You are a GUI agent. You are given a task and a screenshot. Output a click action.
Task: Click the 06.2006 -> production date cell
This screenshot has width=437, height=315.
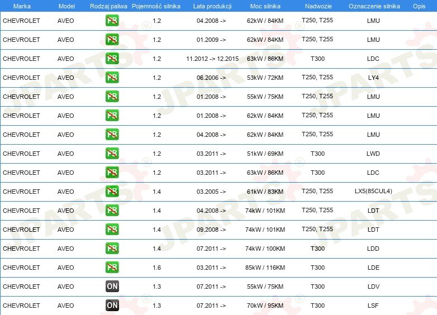click(x=211, y=78)
